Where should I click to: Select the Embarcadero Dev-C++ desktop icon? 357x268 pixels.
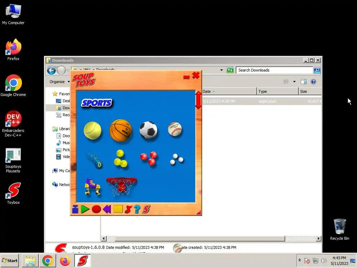pos(13,124)
